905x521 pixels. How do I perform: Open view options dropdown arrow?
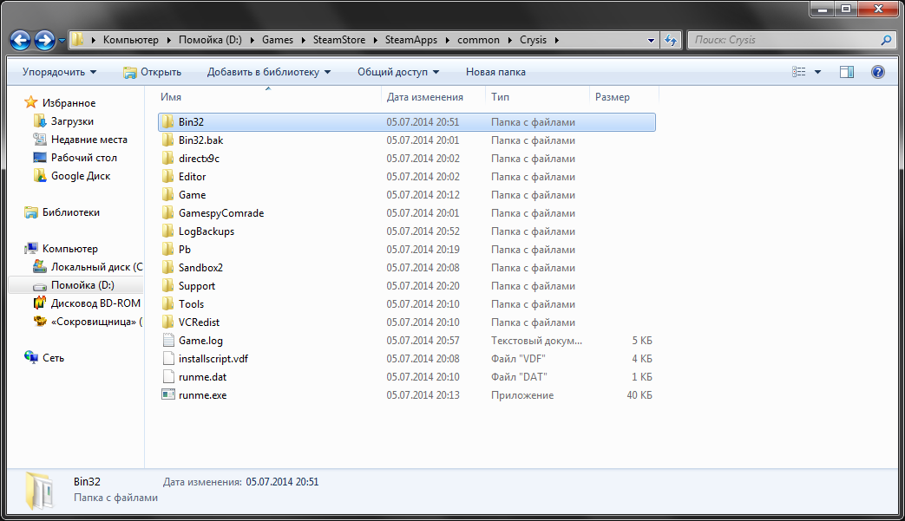pos(817,72)
